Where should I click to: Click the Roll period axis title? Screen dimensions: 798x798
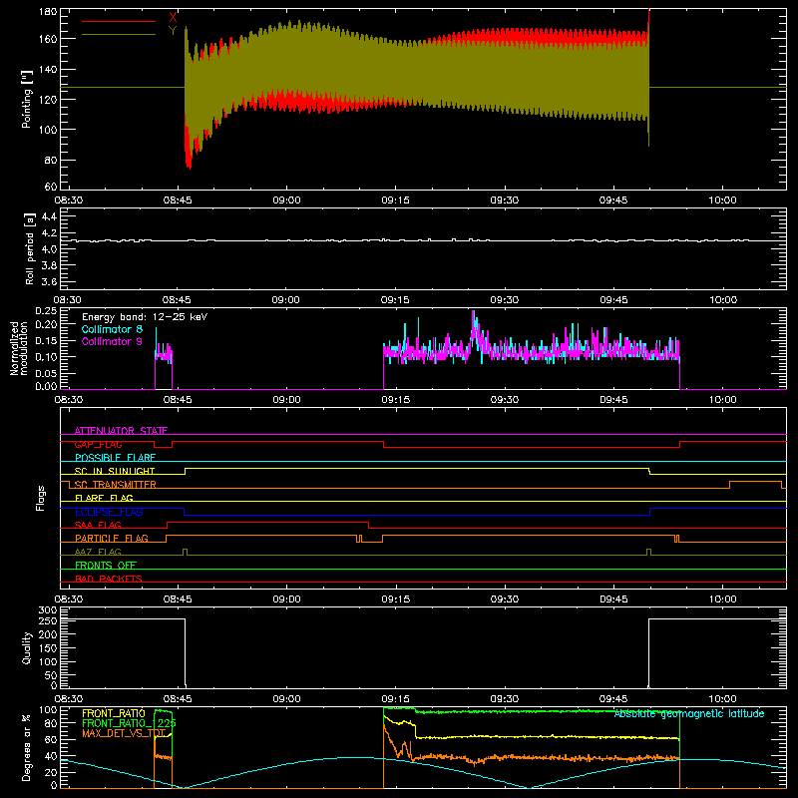pyautogui.click(x=29, y=249)
